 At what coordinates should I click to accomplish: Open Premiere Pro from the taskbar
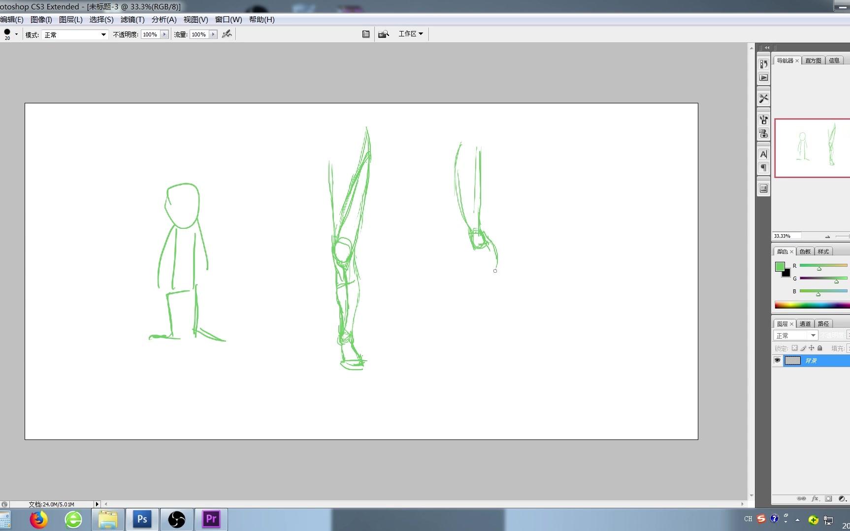coord(211,519)
